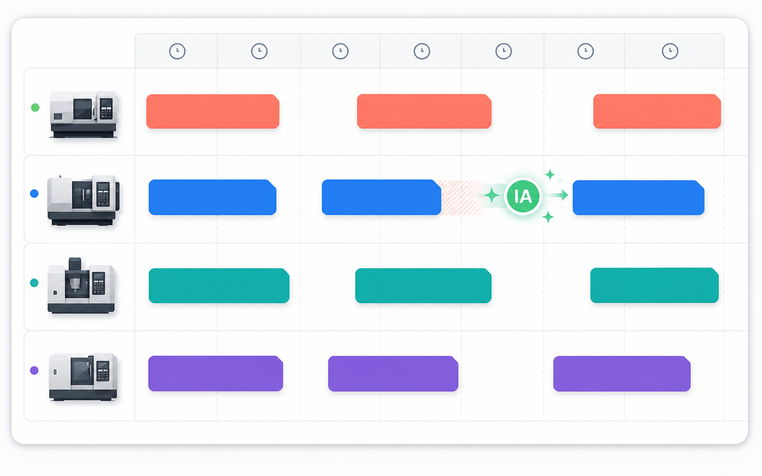Screen dimensions: 762x476
Task: Select the first clock icon in header
Action: pyautogui.click(x=177, y=51)
